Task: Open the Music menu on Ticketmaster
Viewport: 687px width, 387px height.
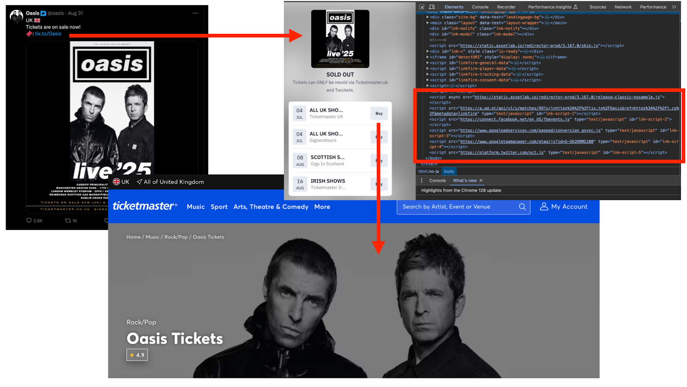Action: (x=196, y=207)
